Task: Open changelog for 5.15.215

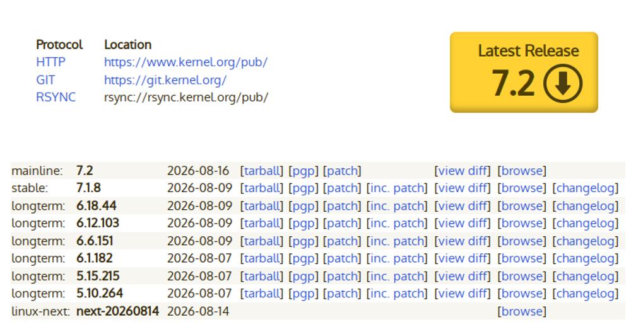Action: pos(585,276)
